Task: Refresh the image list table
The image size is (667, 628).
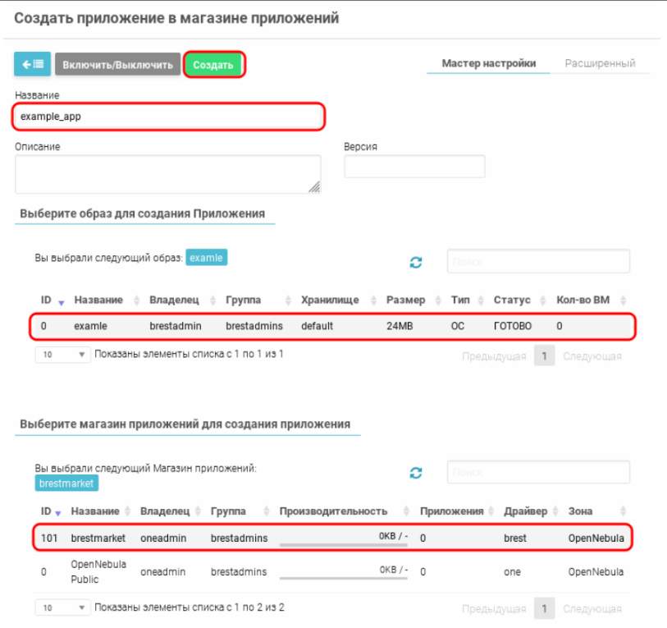Action: tap(416, 263)
